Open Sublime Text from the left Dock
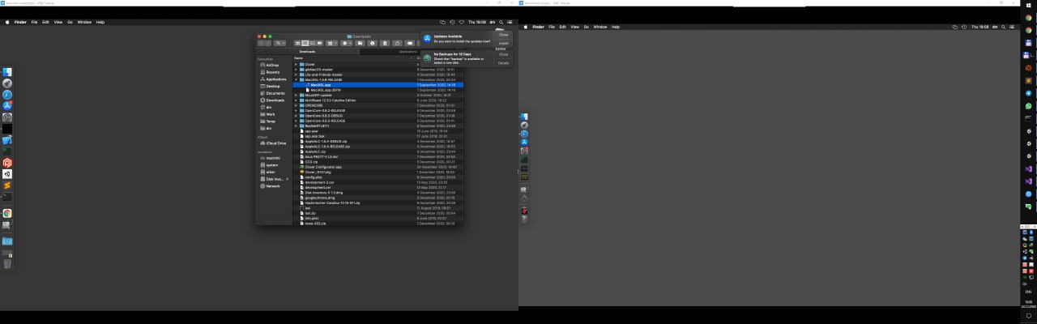Screen dimensions: 1037x324 [x=6, y=185]
